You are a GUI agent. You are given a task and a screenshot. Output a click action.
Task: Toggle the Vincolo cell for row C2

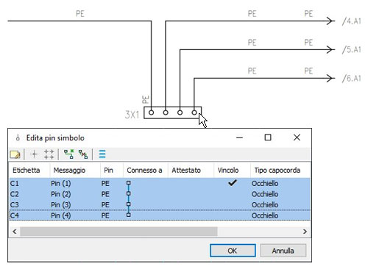232,194
